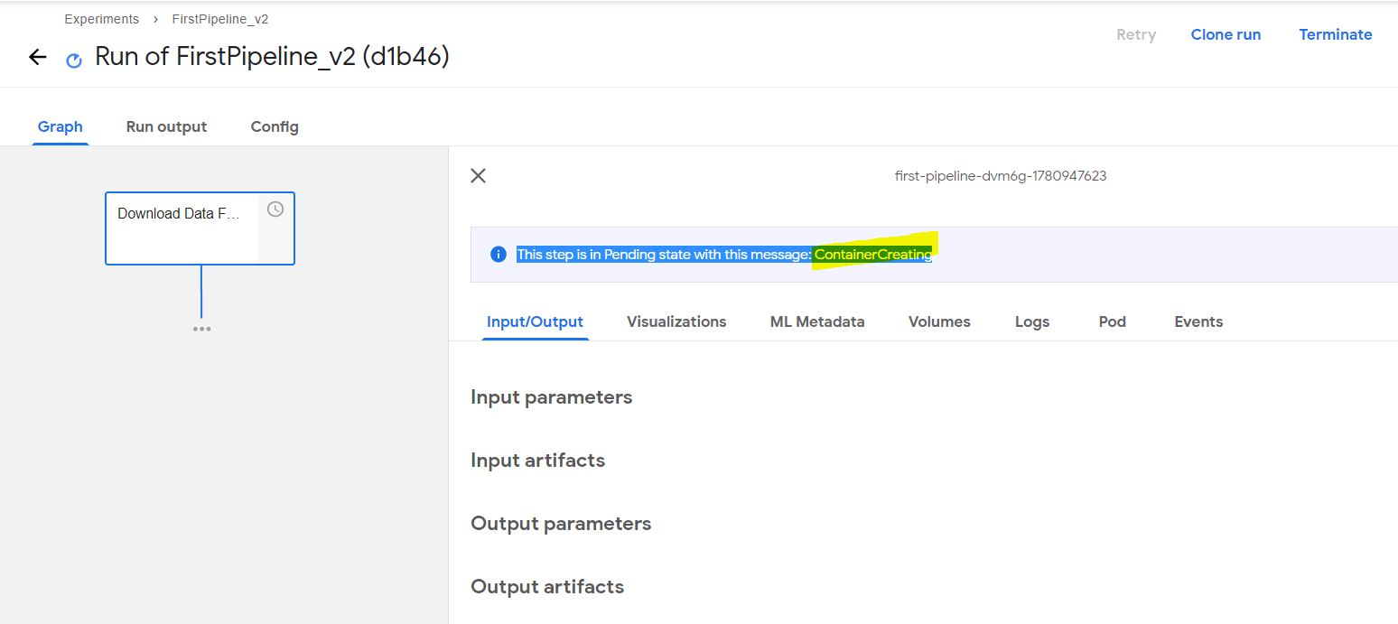Click the clock pending icon on the node
This screenshot has height=624, width=1398.
274,208
